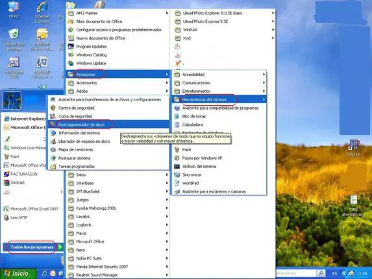
Task: Open Nokia PC Suite folder
Action: [118, 258]
